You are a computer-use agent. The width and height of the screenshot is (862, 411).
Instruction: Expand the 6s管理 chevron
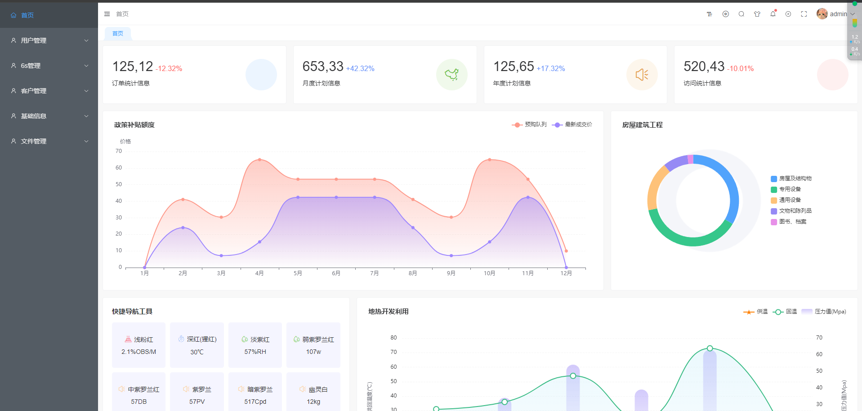pos(86,66)
